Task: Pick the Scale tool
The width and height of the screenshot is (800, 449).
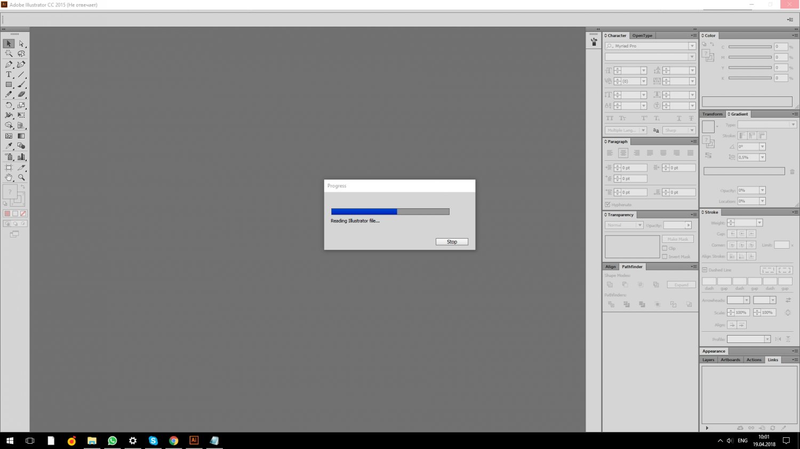Action: 21,105
